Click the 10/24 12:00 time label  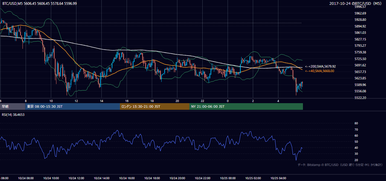pyautogui.click(x=76, y=178)
